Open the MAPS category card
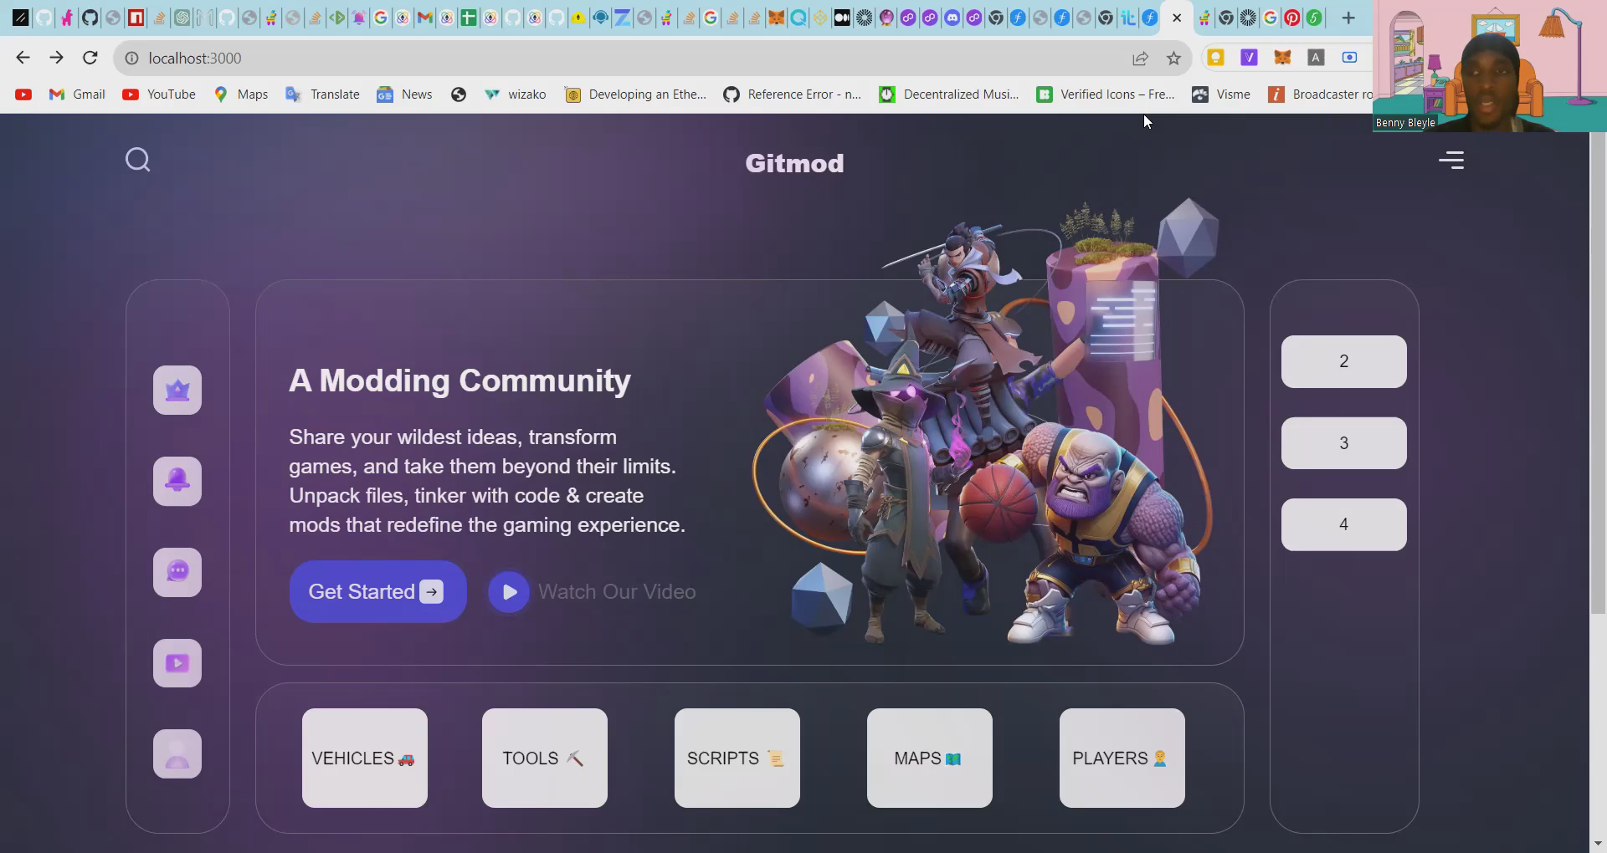This screenshot has width=1607, height=853. click(x=930, y=758)
